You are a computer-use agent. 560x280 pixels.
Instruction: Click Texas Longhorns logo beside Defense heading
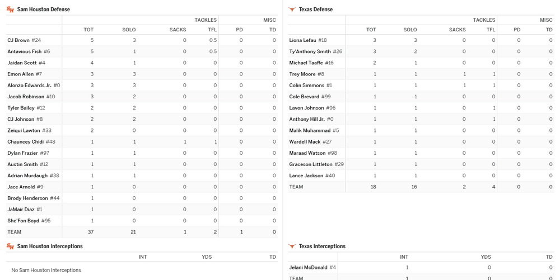(x=292, y=10)
